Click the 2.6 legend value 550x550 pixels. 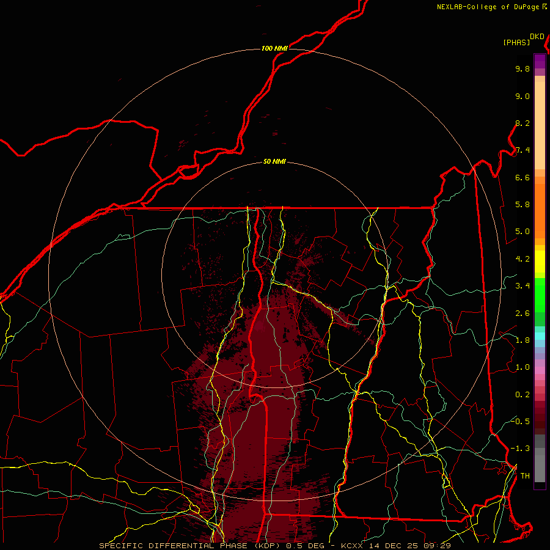(522, 313)
